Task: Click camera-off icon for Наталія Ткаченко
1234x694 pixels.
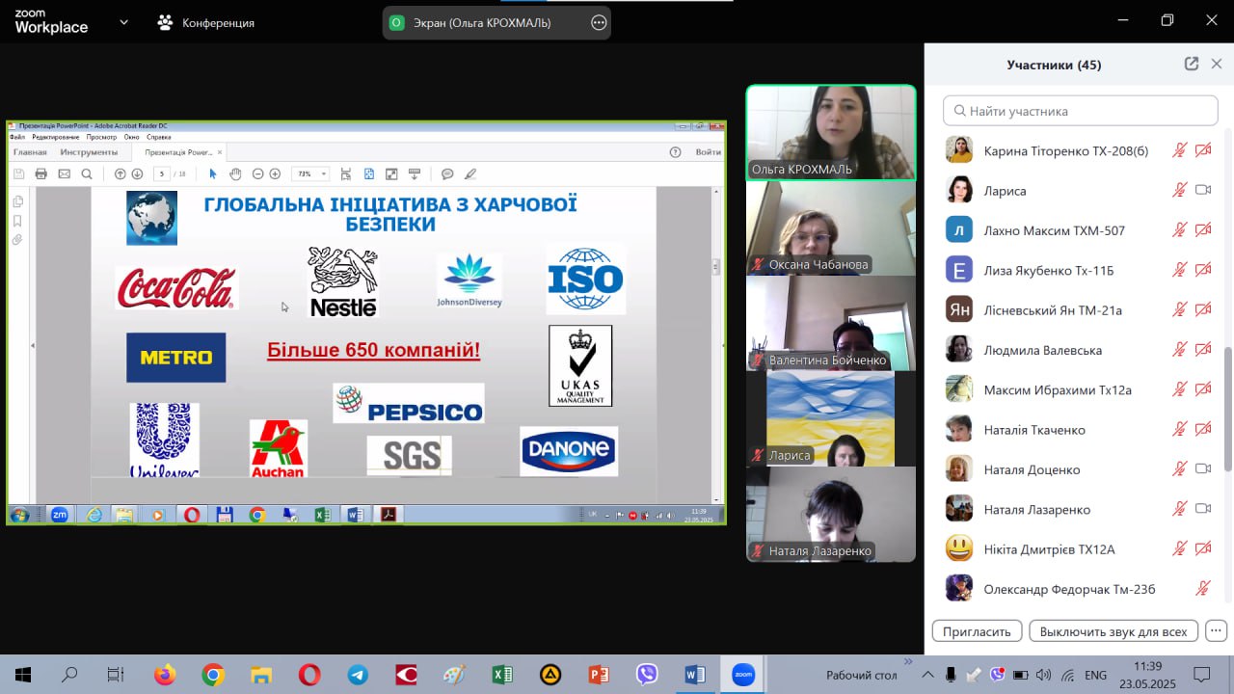Action: click(x=1203, y=429)
